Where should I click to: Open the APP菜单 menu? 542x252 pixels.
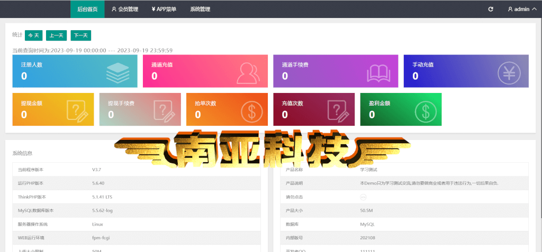(164, 10)
